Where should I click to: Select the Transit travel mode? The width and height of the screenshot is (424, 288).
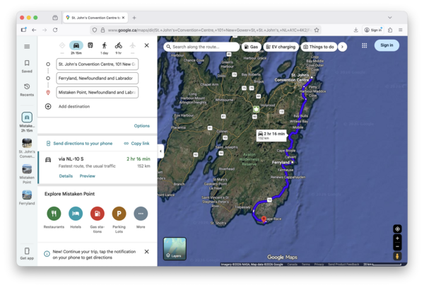click(x=90, y=45)
